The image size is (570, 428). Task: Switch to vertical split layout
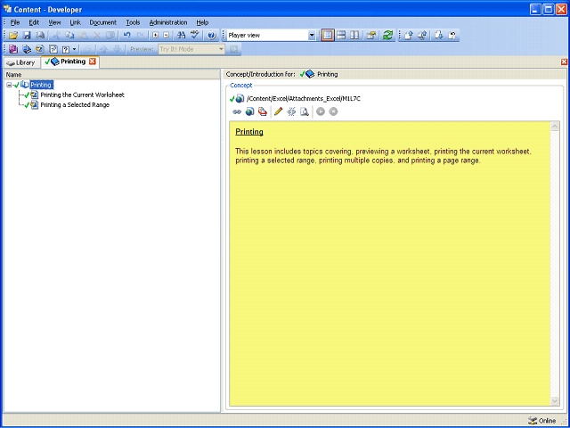354,36
